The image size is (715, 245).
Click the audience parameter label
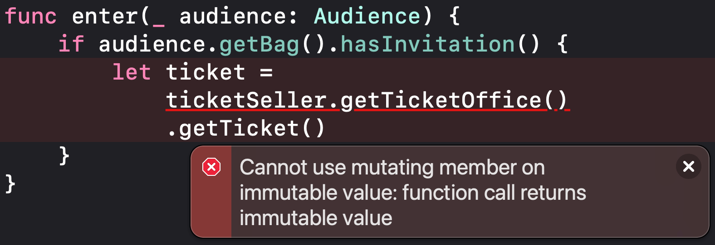pyautogui.click(x=233, y=17)
